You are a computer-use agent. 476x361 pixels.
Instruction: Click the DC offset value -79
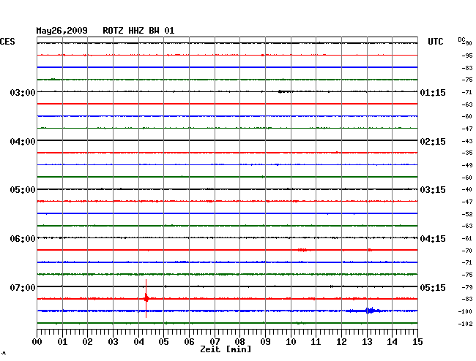point(467,287)
